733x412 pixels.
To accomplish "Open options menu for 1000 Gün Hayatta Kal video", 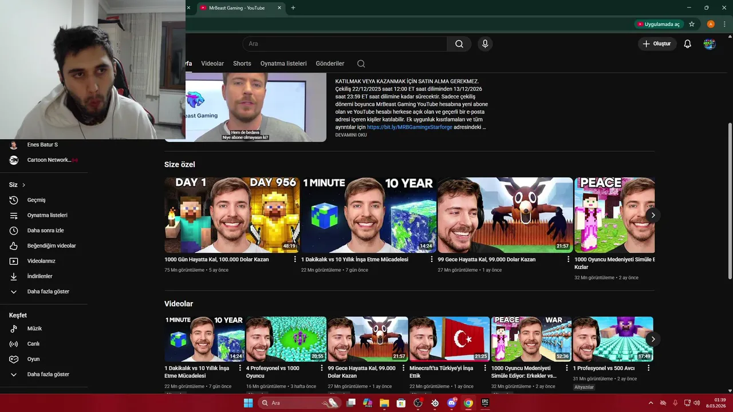I will 295,259.
